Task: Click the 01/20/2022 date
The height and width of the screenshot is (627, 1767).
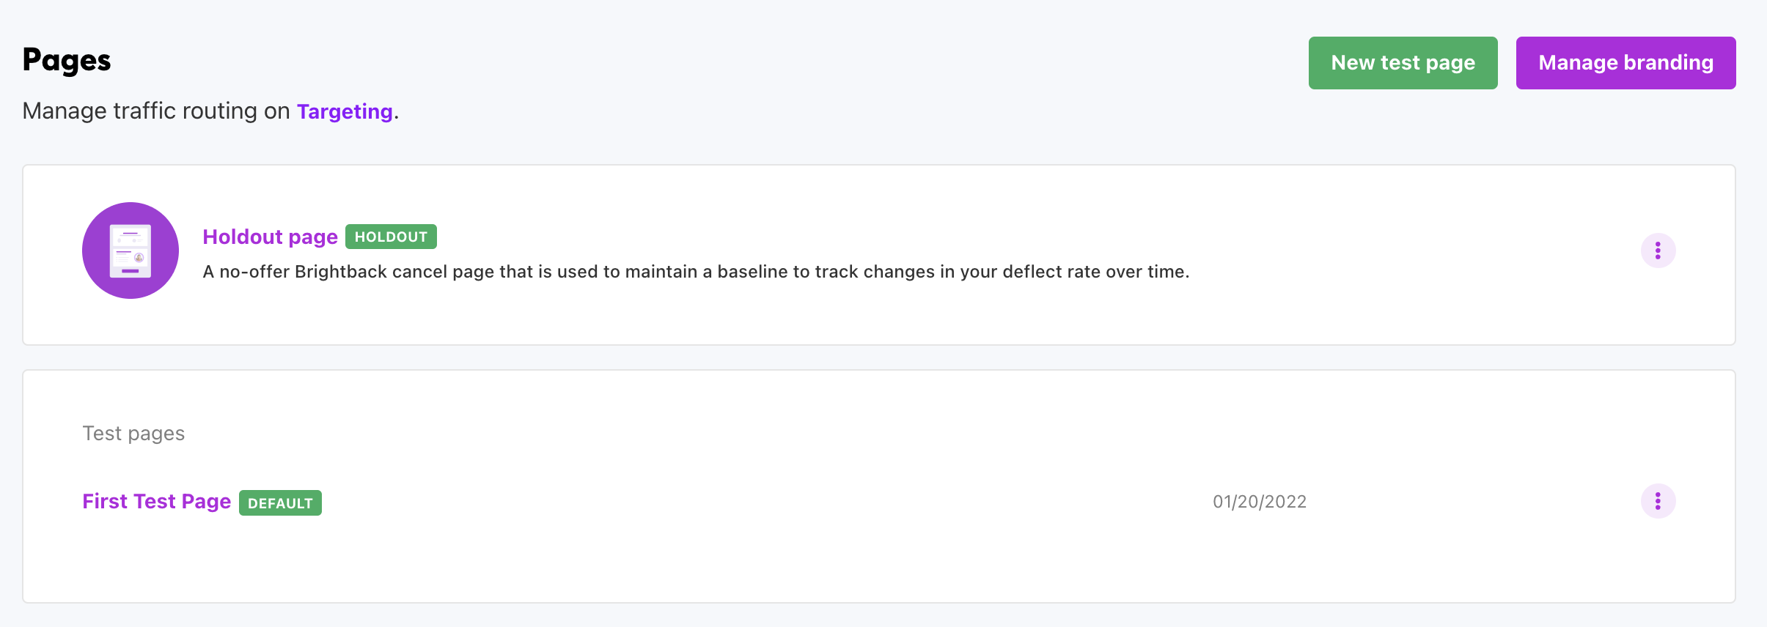Action: tap(1259, 502)
